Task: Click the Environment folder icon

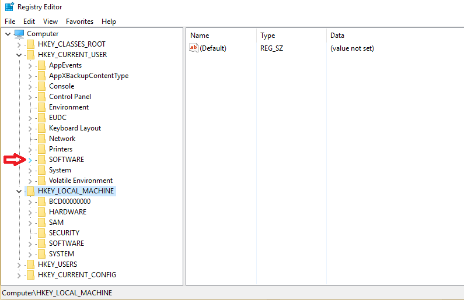Action: (41, 107)
